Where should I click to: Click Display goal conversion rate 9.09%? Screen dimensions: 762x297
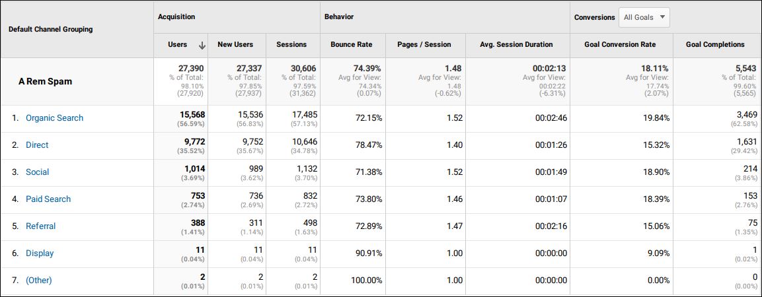coord(658,253)
